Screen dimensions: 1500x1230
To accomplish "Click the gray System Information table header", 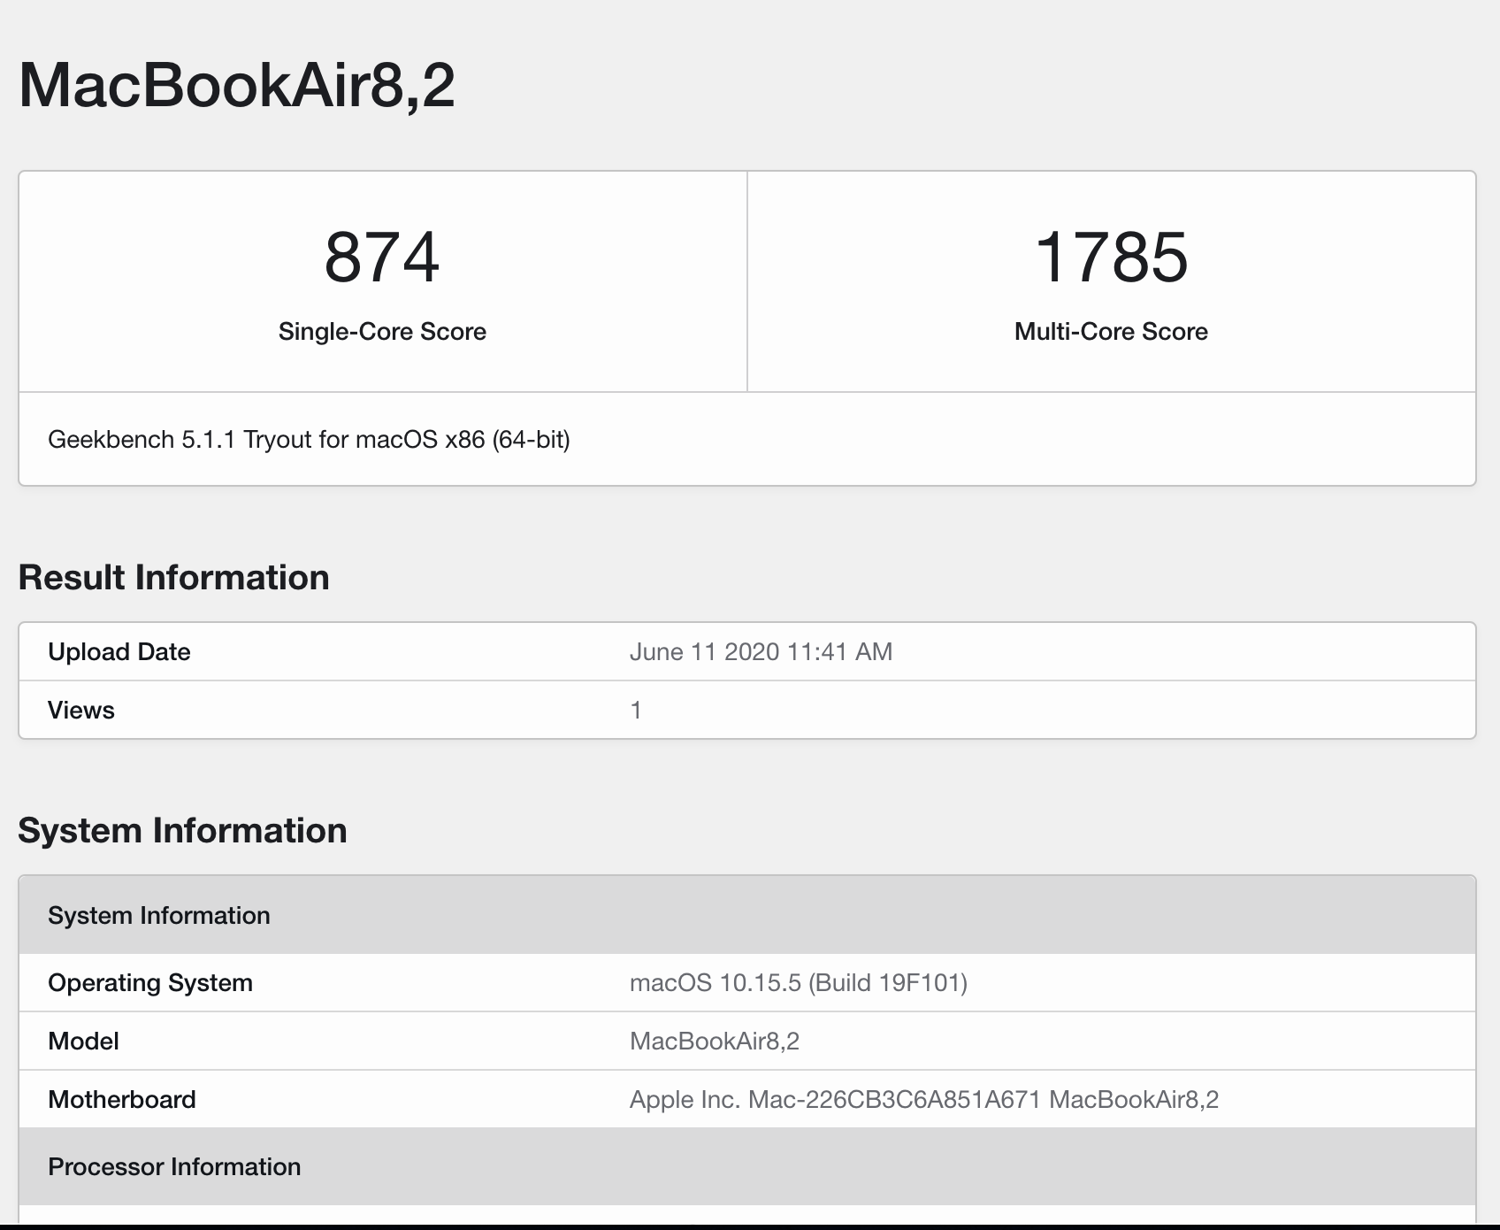I will coord(747,915).
